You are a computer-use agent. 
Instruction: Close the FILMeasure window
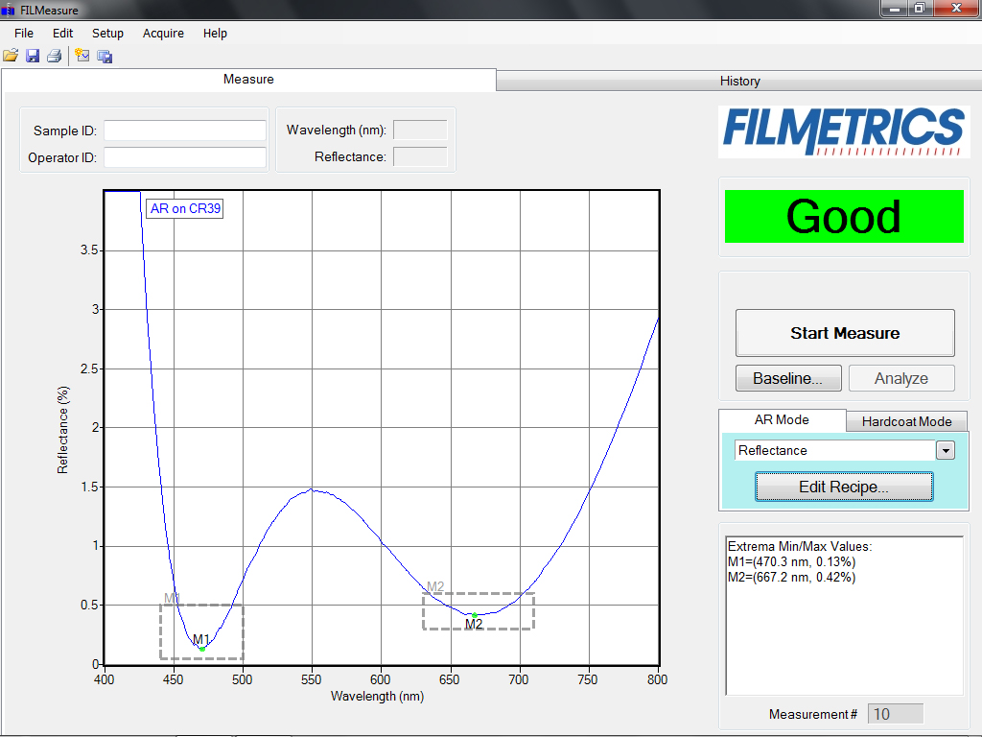[956, 9]
